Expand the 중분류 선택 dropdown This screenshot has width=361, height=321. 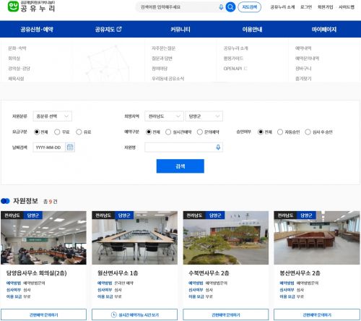53,116
